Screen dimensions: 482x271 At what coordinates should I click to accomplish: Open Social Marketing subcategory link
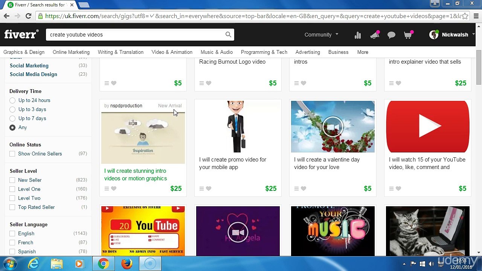click(29, 66)
